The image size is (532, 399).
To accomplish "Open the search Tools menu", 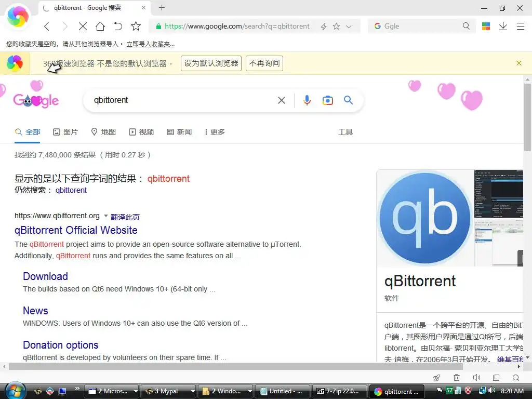I will click(345, 132).
